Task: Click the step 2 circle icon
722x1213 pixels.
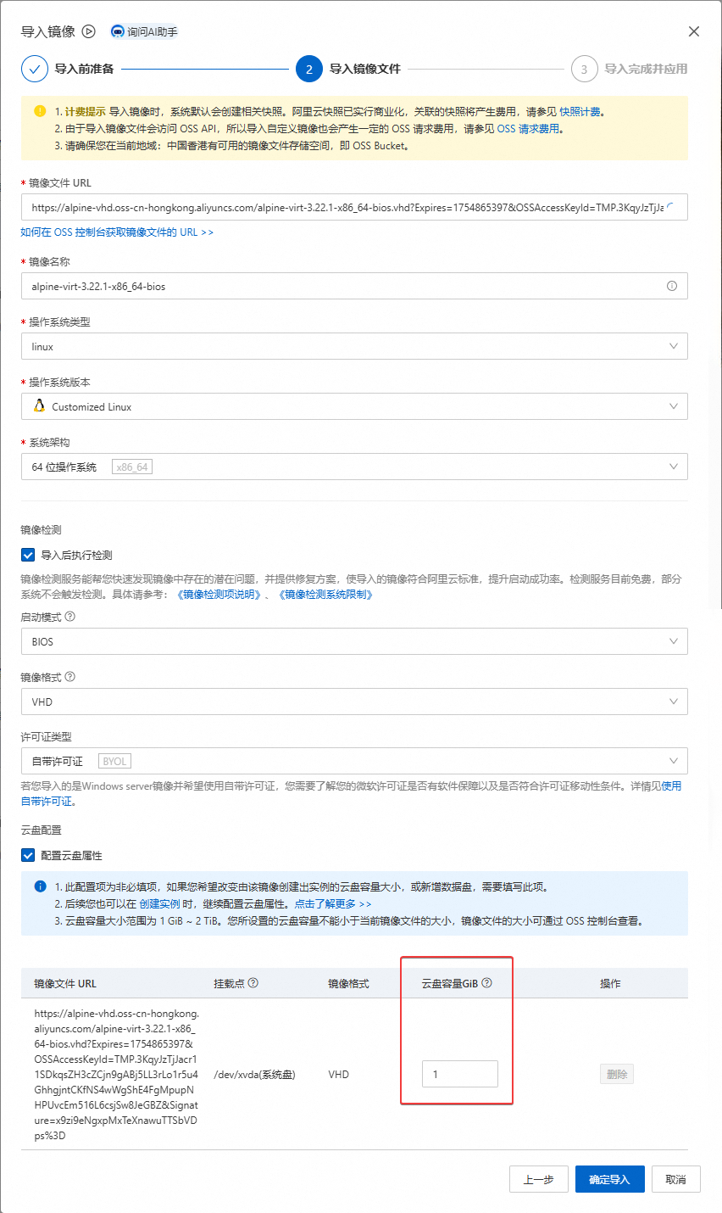Action: click(x=309, y=69)
